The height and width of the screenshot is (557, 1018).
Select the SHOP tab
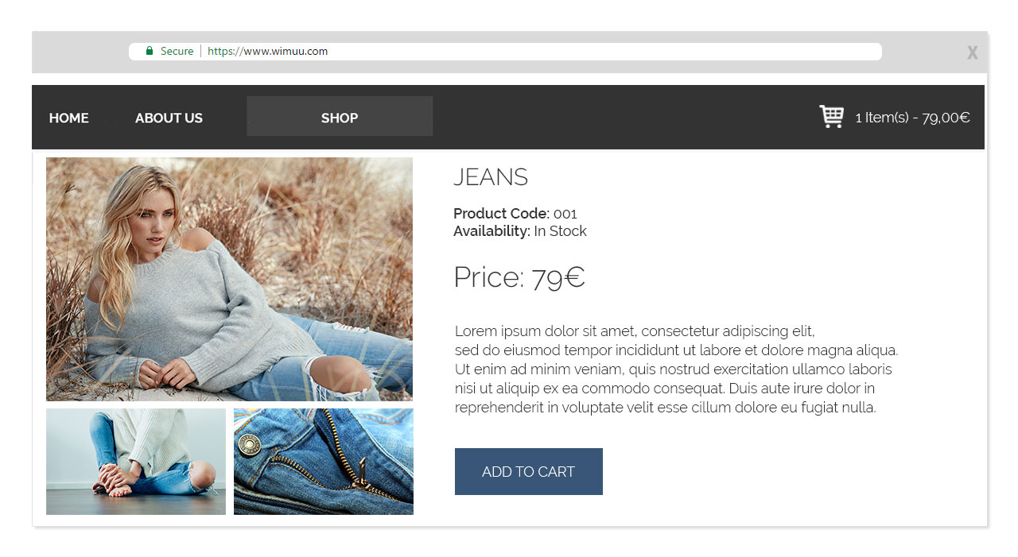click(340, 116)
